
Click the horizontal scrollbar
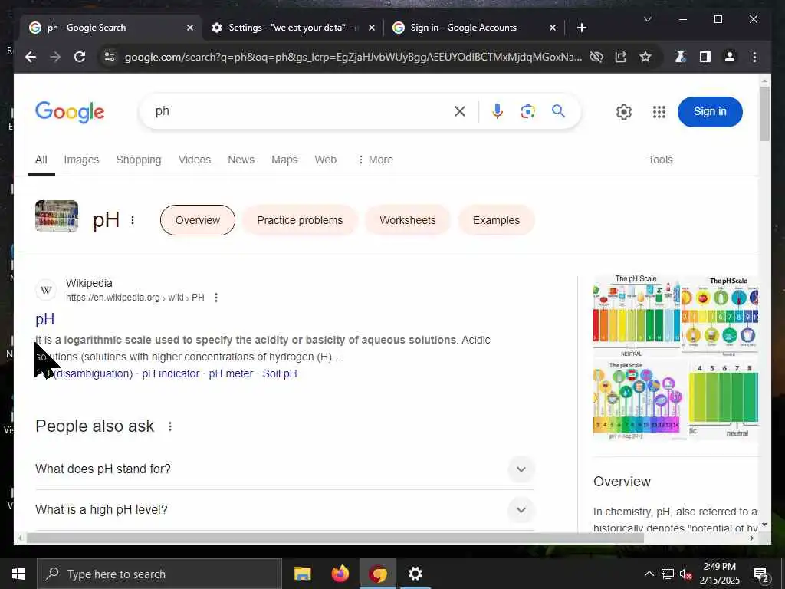334,538
